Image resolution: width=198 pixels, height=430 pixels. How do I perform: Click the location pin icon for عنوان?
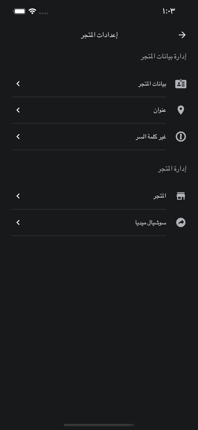coord(181,110)
